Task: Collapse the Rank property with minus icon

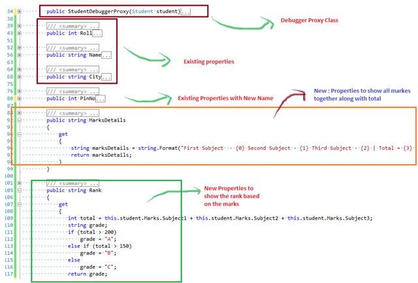Action: [x=20, y=190]
